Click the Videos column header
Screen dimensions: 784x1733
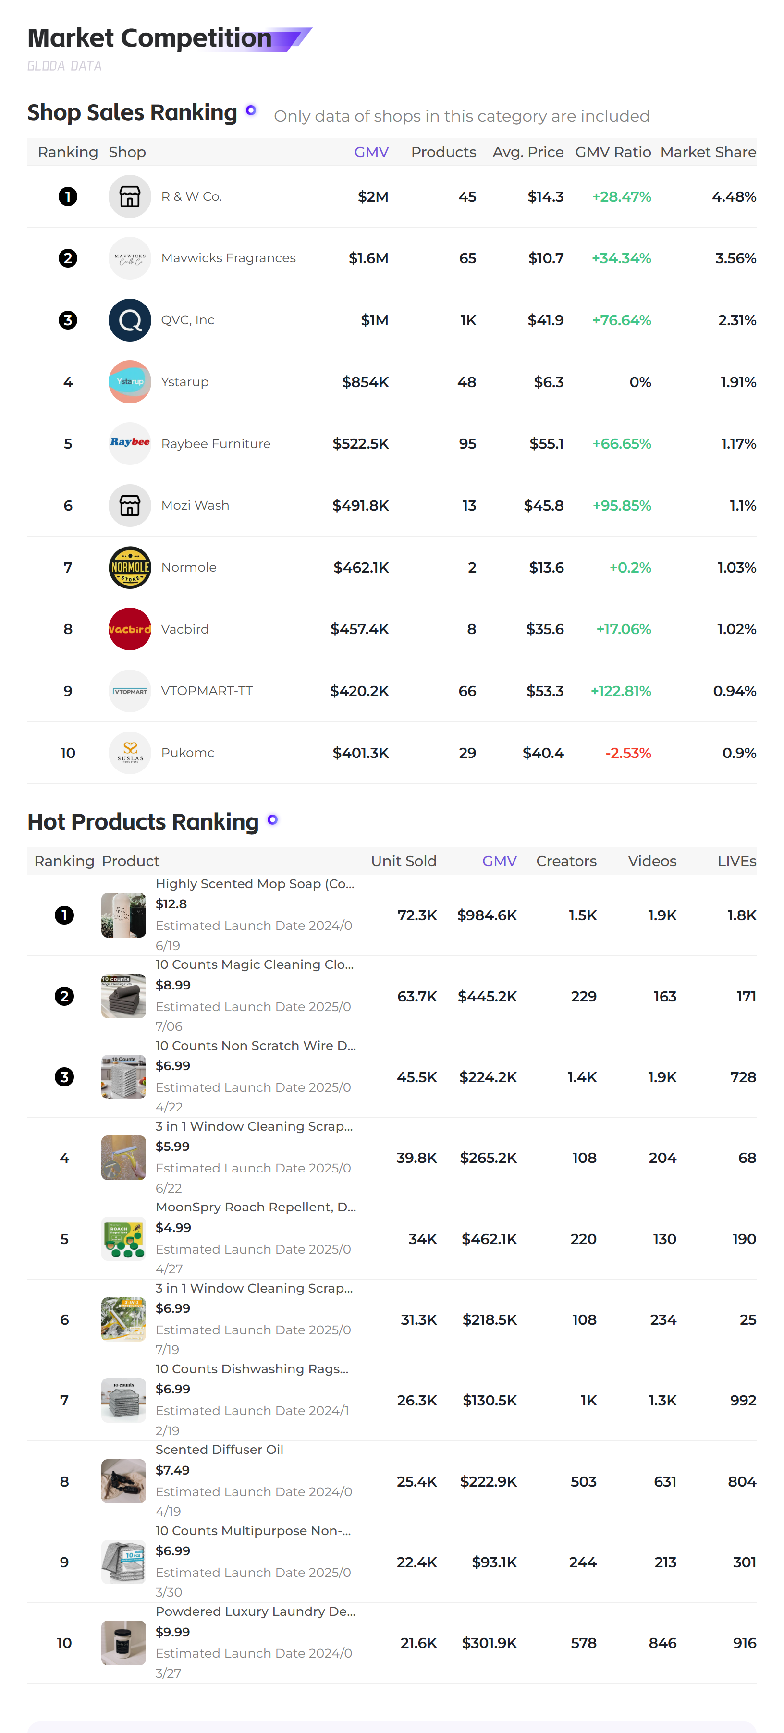tap(652, 861)
